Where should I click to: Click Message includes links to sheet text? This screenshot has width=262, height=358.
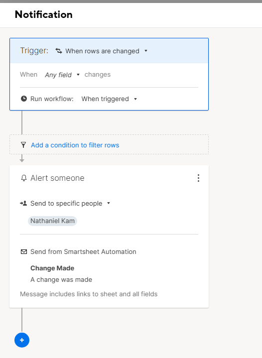pyautogui.click(x=89, y=294)
